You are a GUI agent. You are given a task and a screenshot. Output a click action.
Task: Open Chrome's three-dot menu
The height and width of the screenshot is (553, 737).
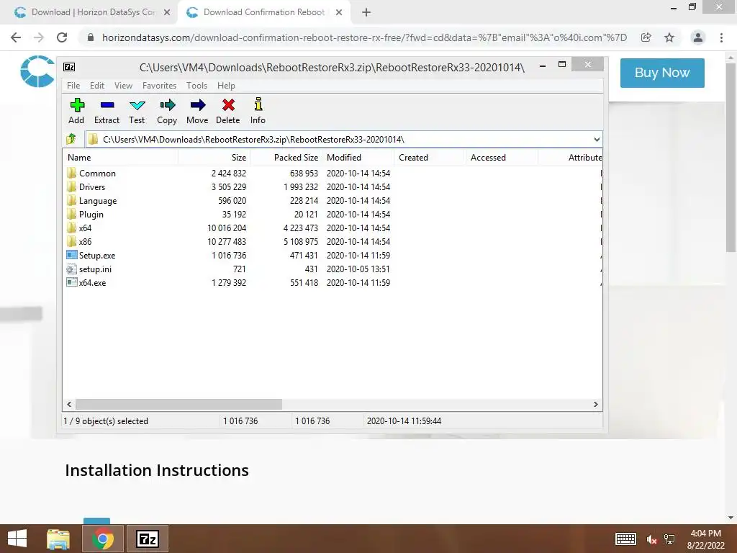(721, 37)
